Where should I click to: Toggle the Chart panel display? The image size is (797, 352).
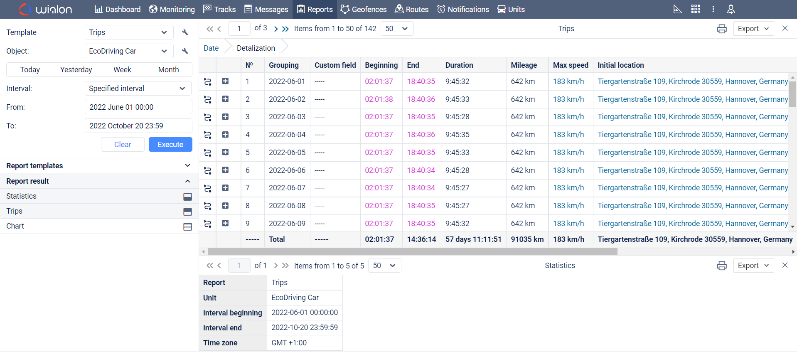187,226
